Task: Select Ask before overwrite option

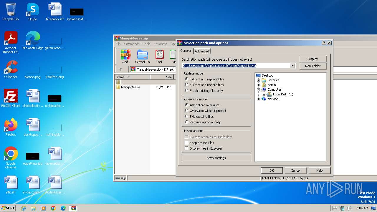Action: point(202,105)
